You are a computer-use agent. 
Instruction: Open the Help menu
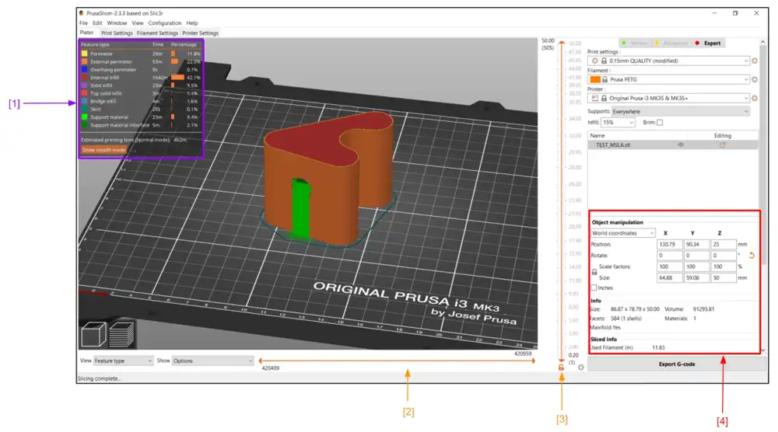click(192, 23)
